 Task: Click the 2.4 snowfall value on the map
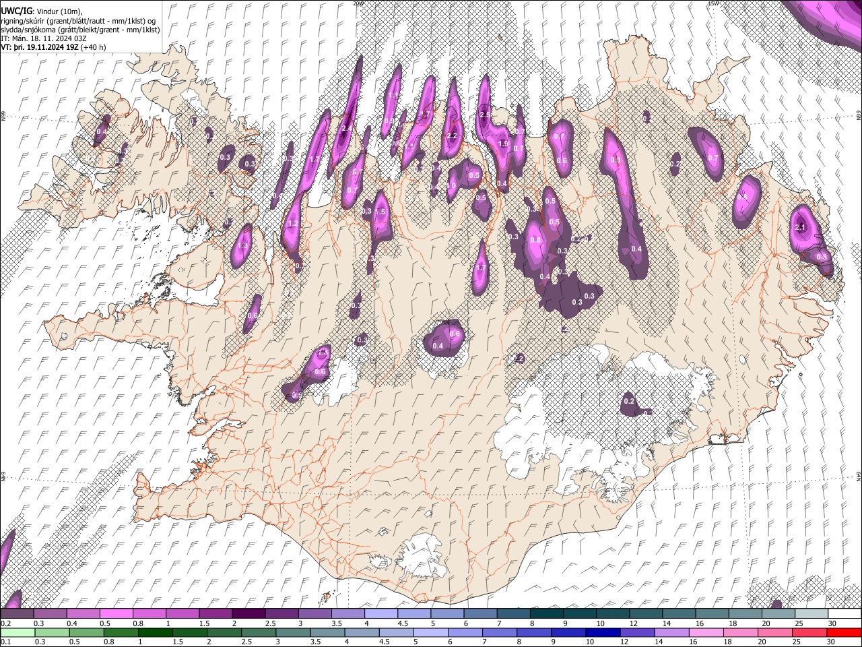pyautogui.click(x=347, y=128)
